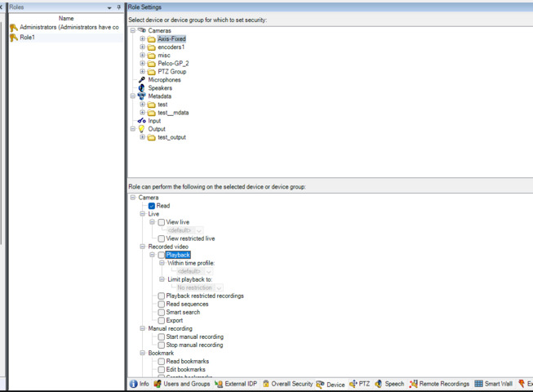Image resolution: width=533 pixels, height=392 pixels.
Task: Click the Speakers device icon
Action: pos(142,88)
